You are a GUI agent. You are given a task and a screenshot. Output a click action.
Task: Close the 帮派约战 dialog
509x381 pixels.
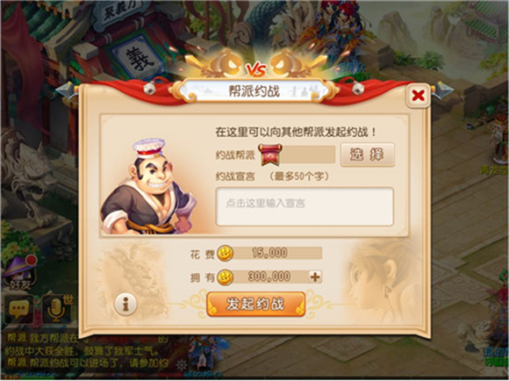click(418, 96)
